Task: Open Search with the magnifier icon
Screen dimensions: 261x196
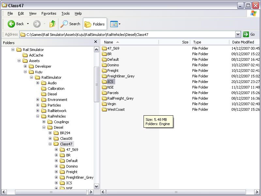Action: (x=64, y=24)
